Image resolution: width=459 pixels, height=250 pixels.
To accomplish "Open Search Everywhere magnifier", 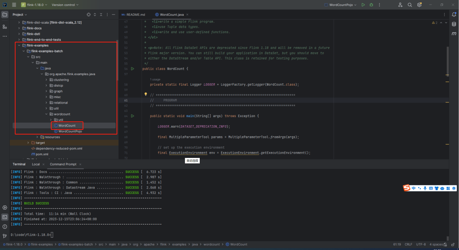I will [410, 5].
